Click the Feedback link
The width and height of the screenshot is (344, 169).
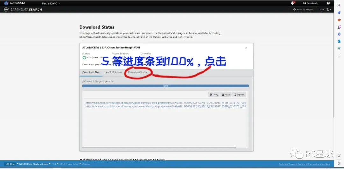[x=310, y=3]
